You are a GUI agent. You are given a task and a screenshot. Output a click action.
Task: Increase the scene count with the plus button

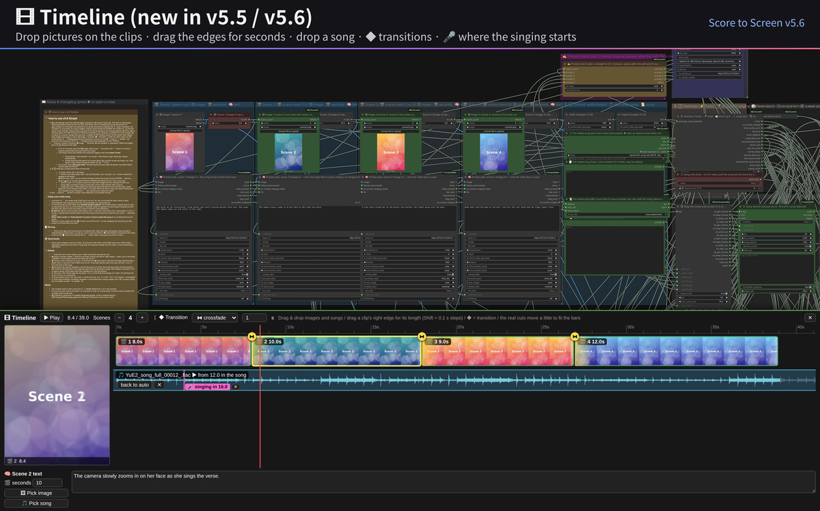141,317
